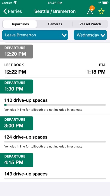Image resolution: width=110 pixels, height=196 pixels.
Task: Switch to the Vessel Watch tab
Action: click(x=90, y=24)
